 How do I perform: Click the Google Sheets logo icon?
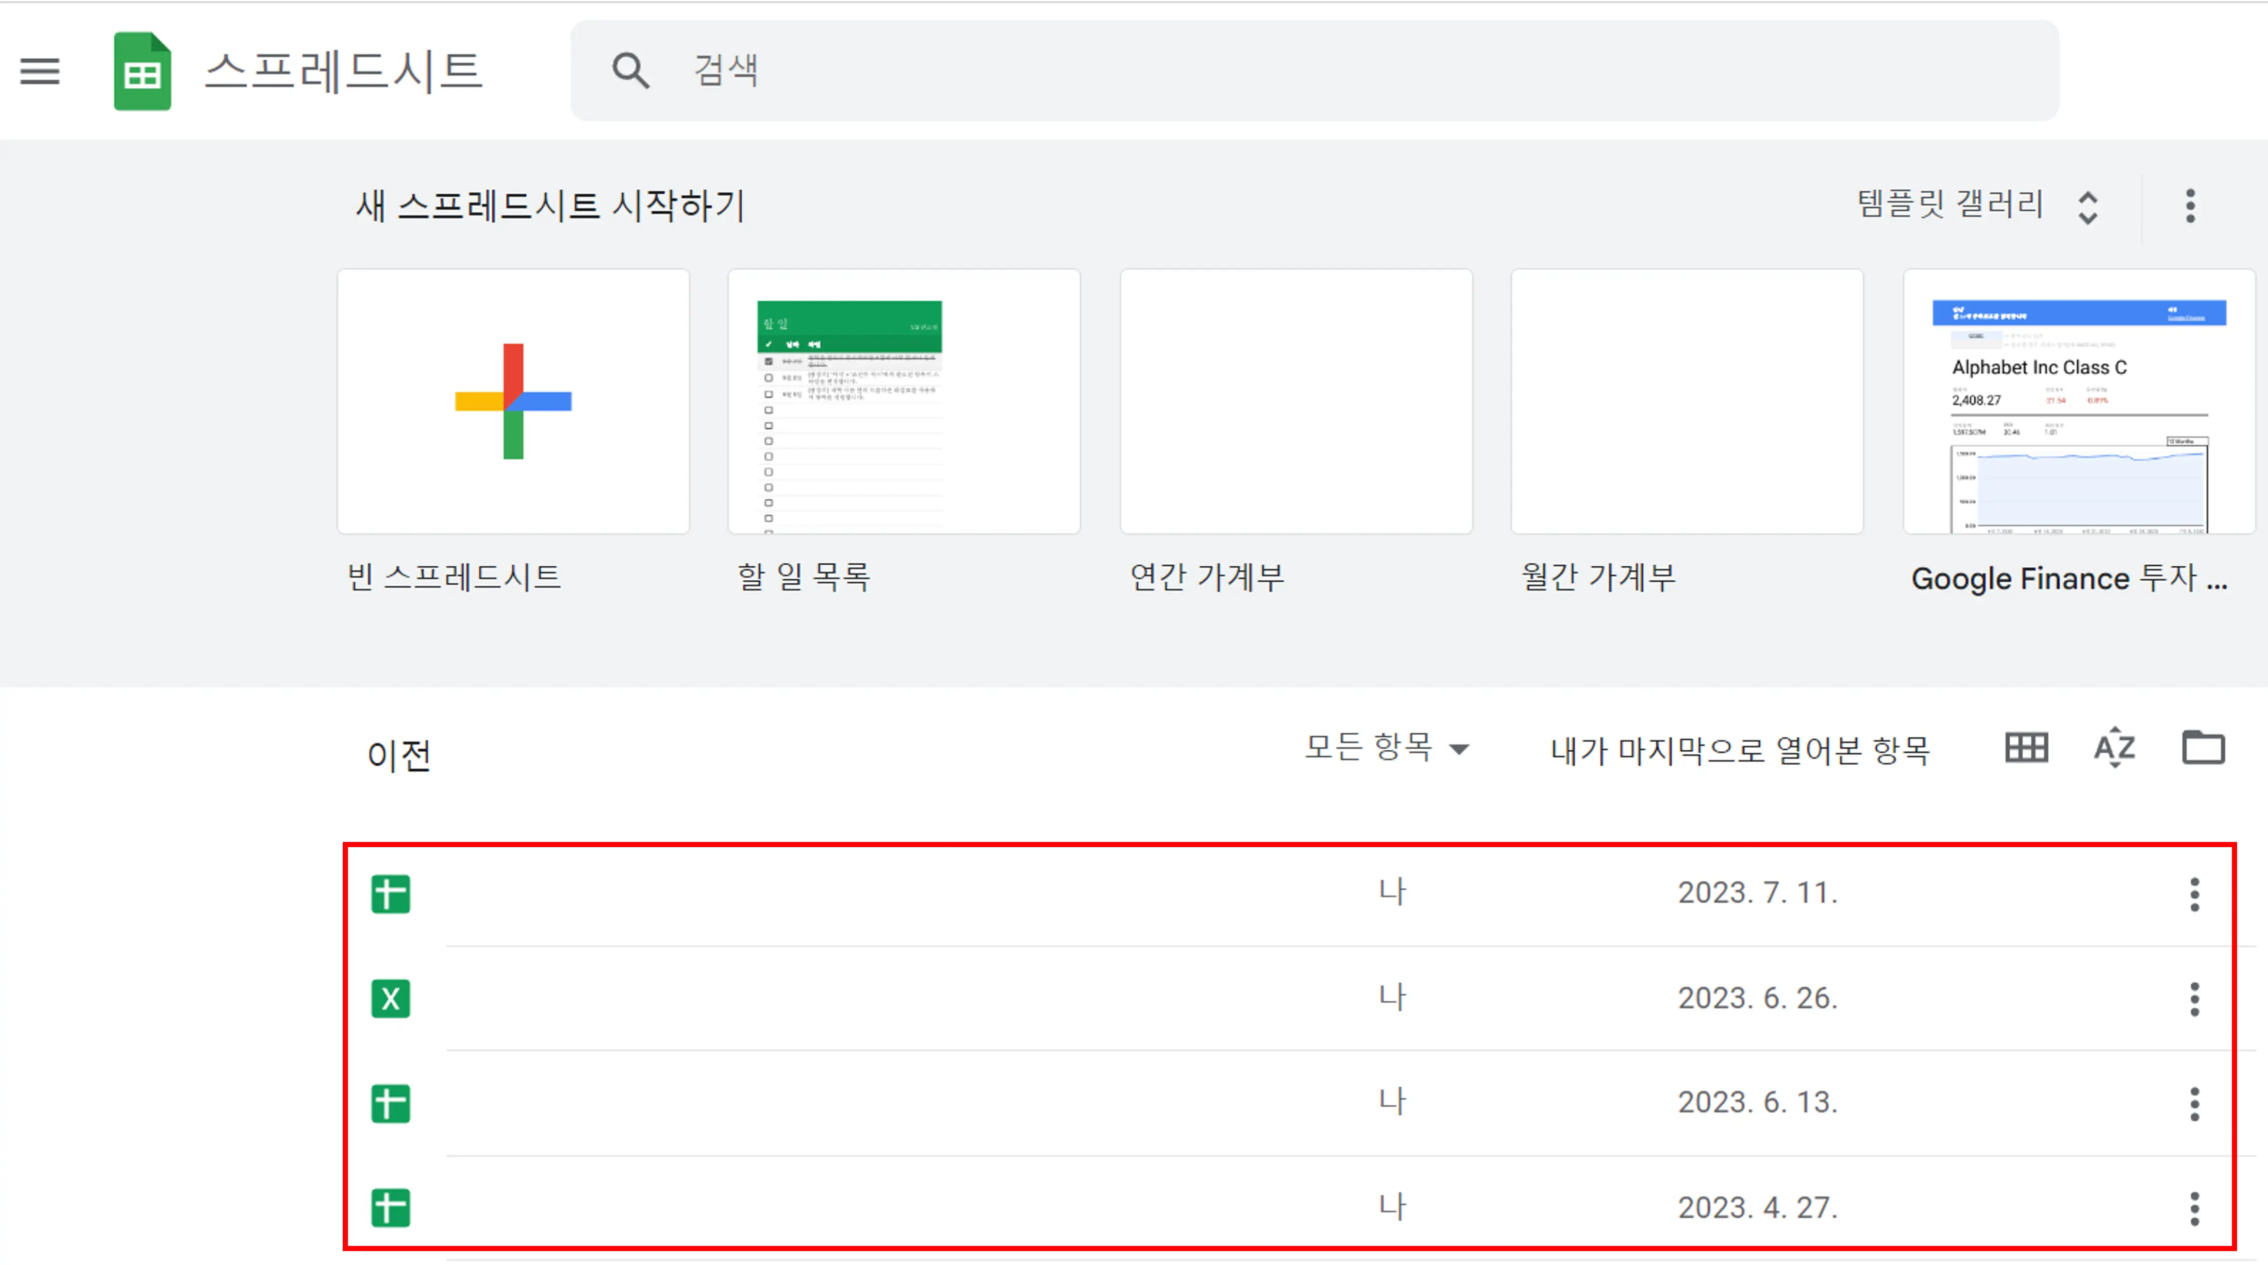point(142,71)
